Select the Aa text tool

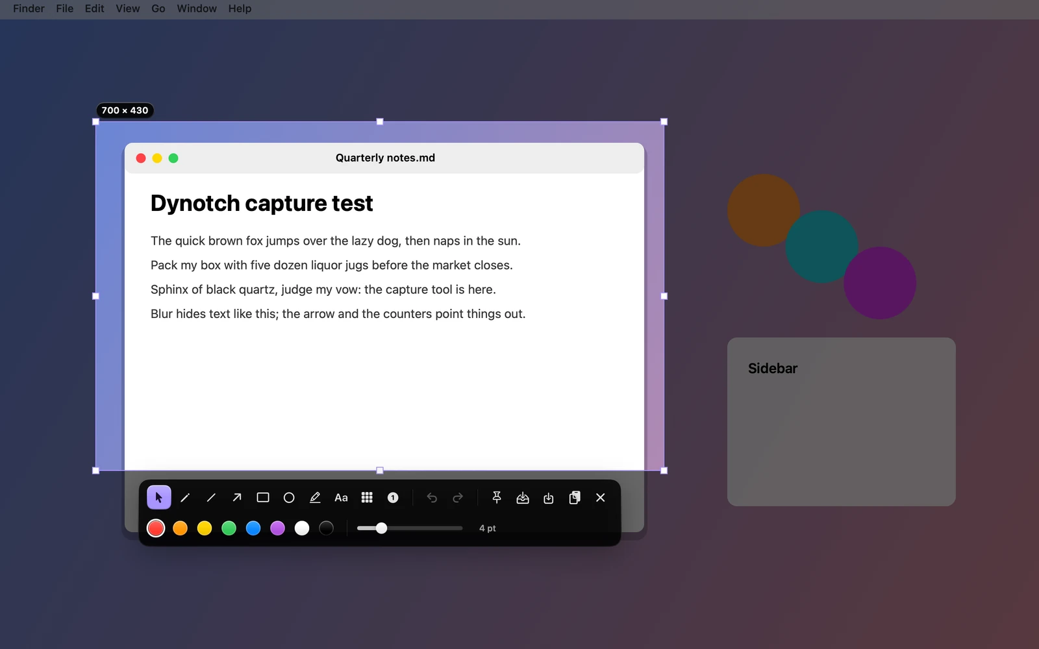tap(341, 498)
